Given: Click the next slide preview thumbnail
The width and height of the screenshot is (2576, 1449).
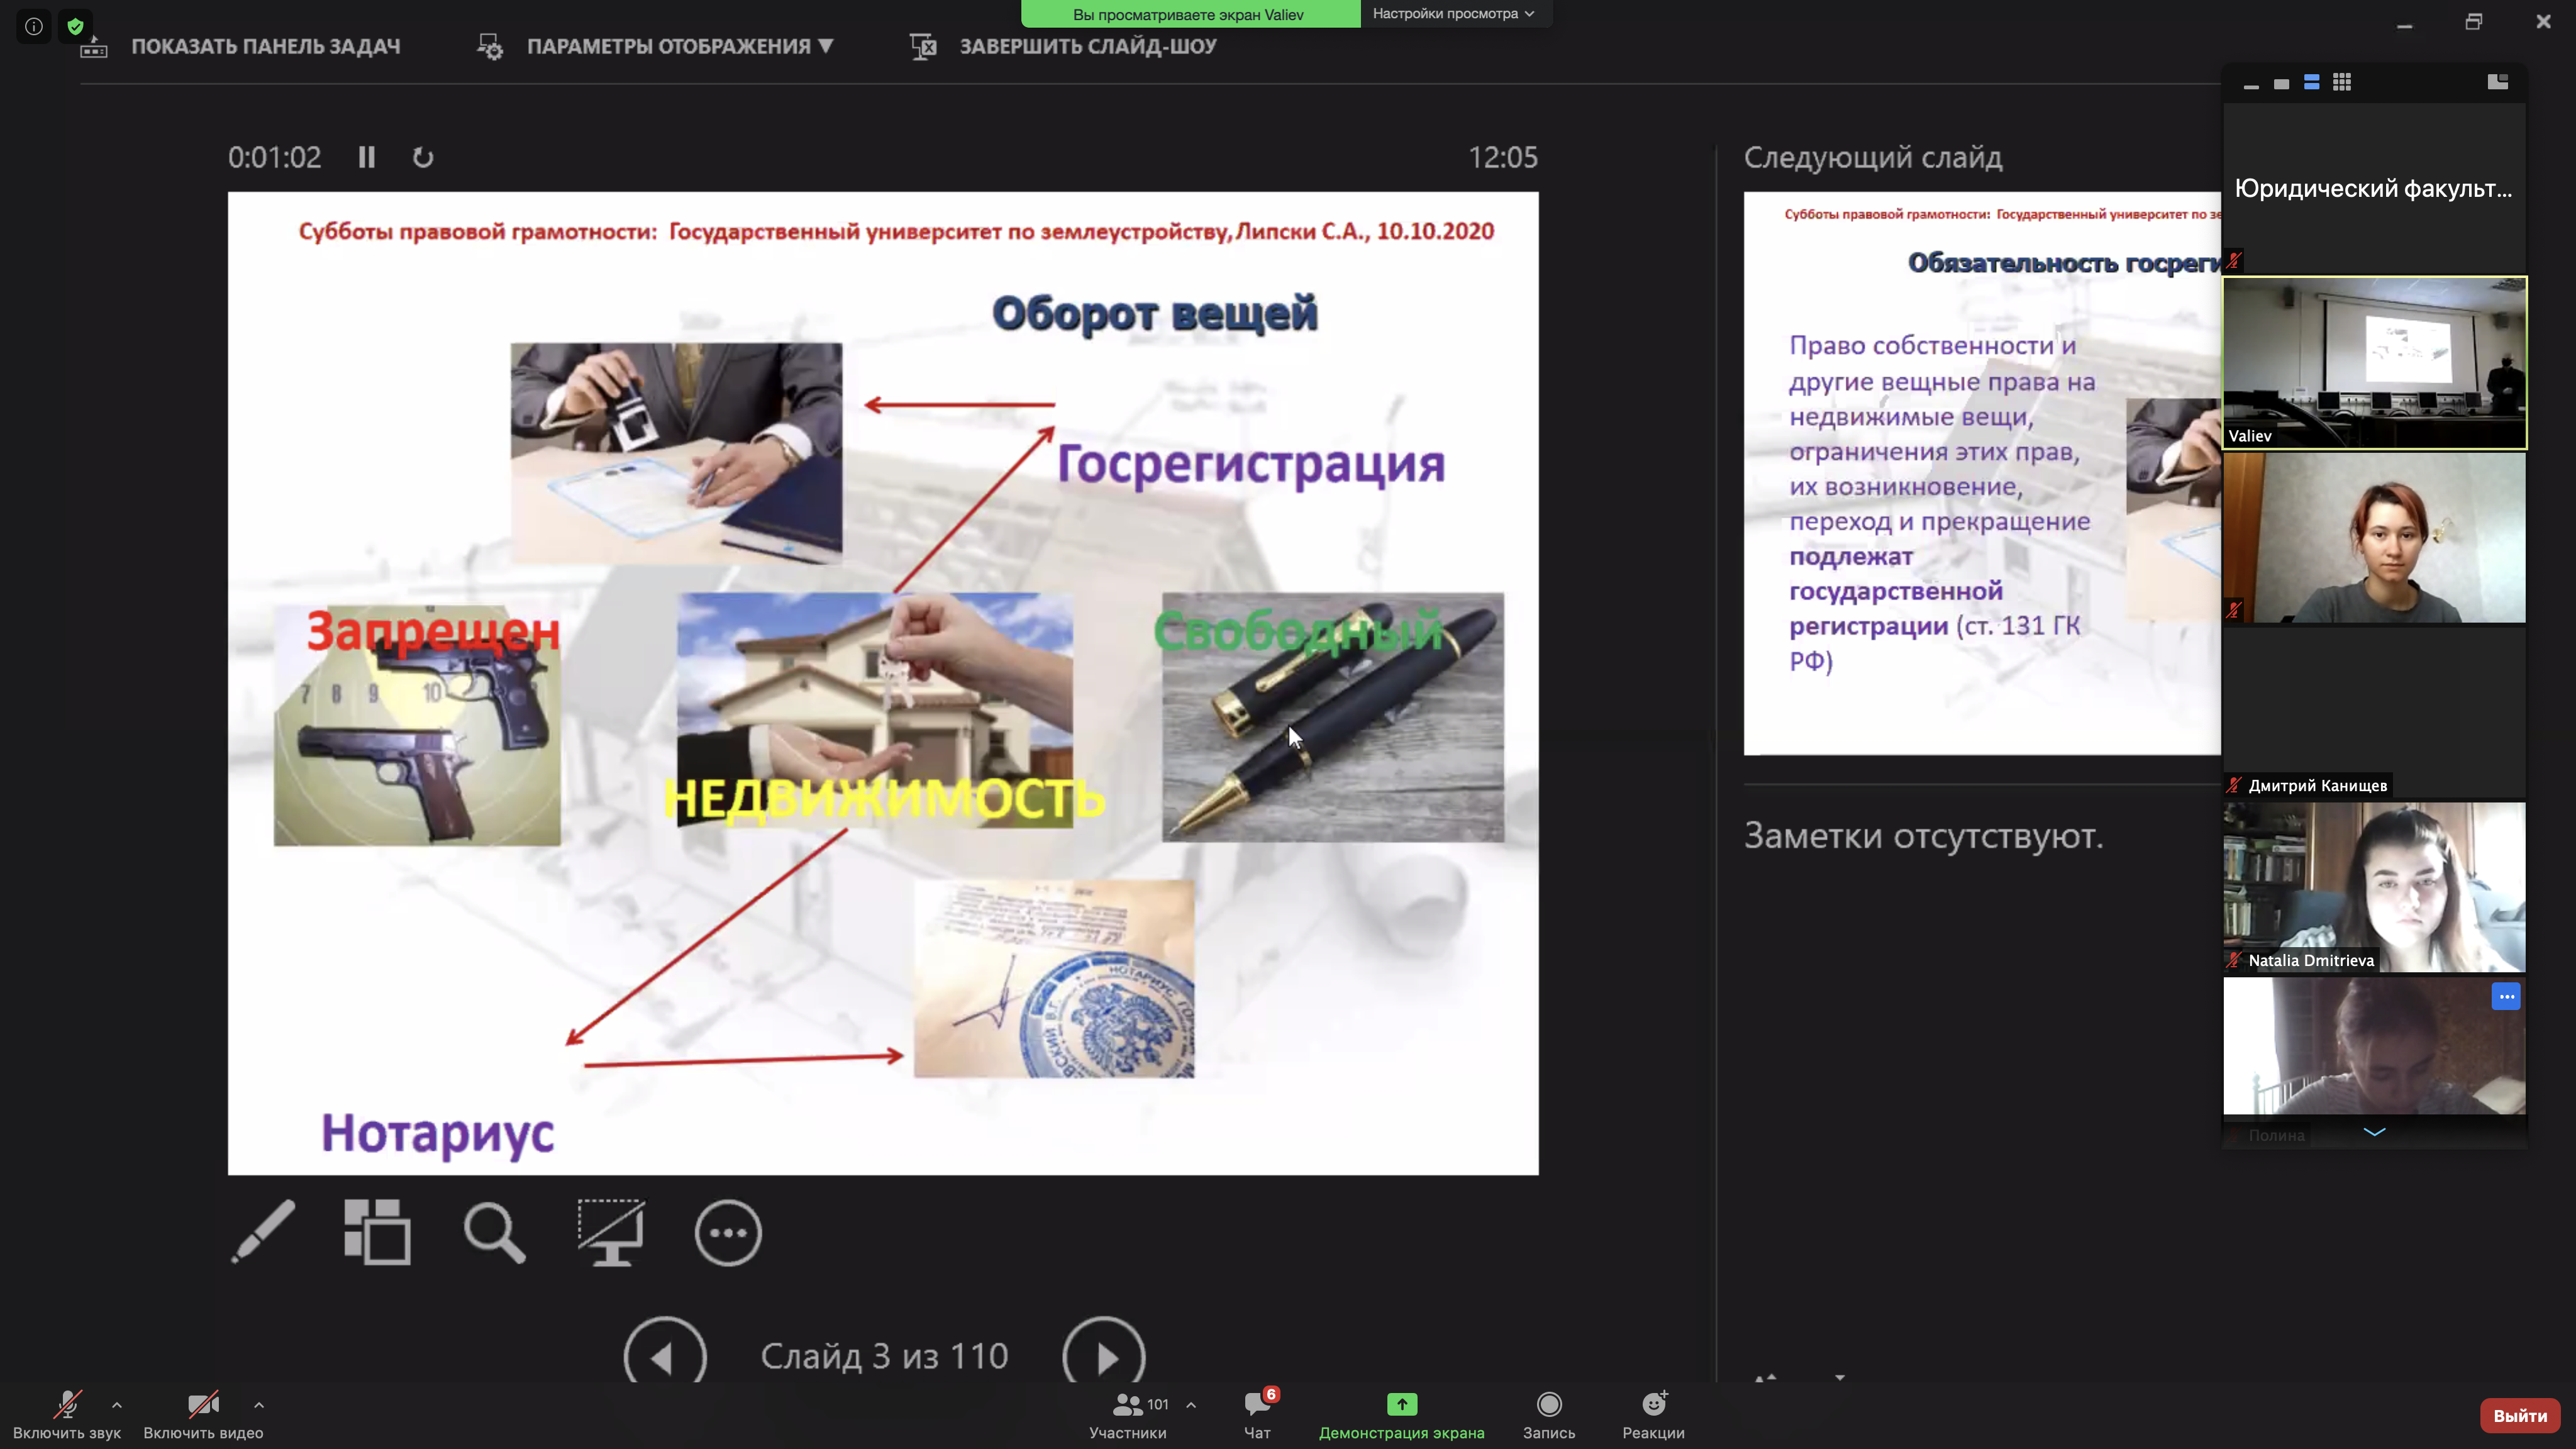Looking at the screenshot, I should (1982, 473).
